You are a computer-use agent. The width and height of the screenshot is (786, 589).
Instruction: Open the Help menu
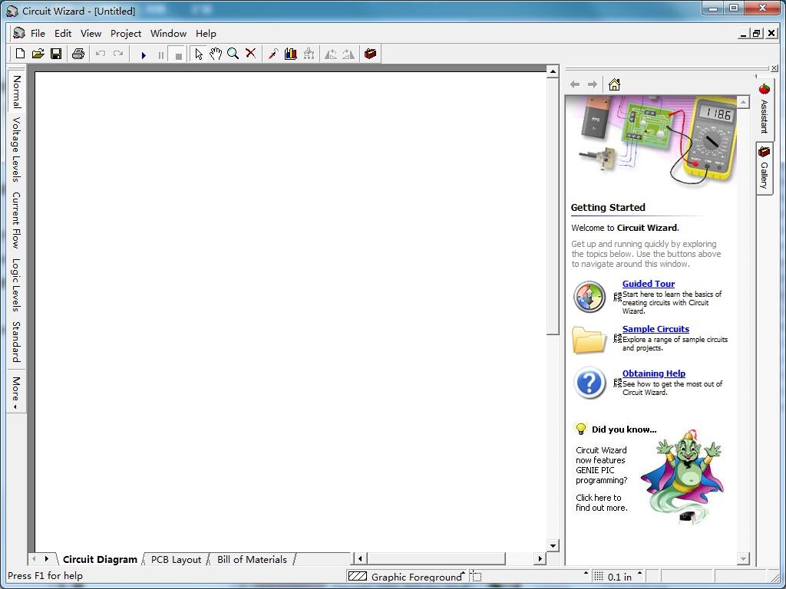coord(206,34)
